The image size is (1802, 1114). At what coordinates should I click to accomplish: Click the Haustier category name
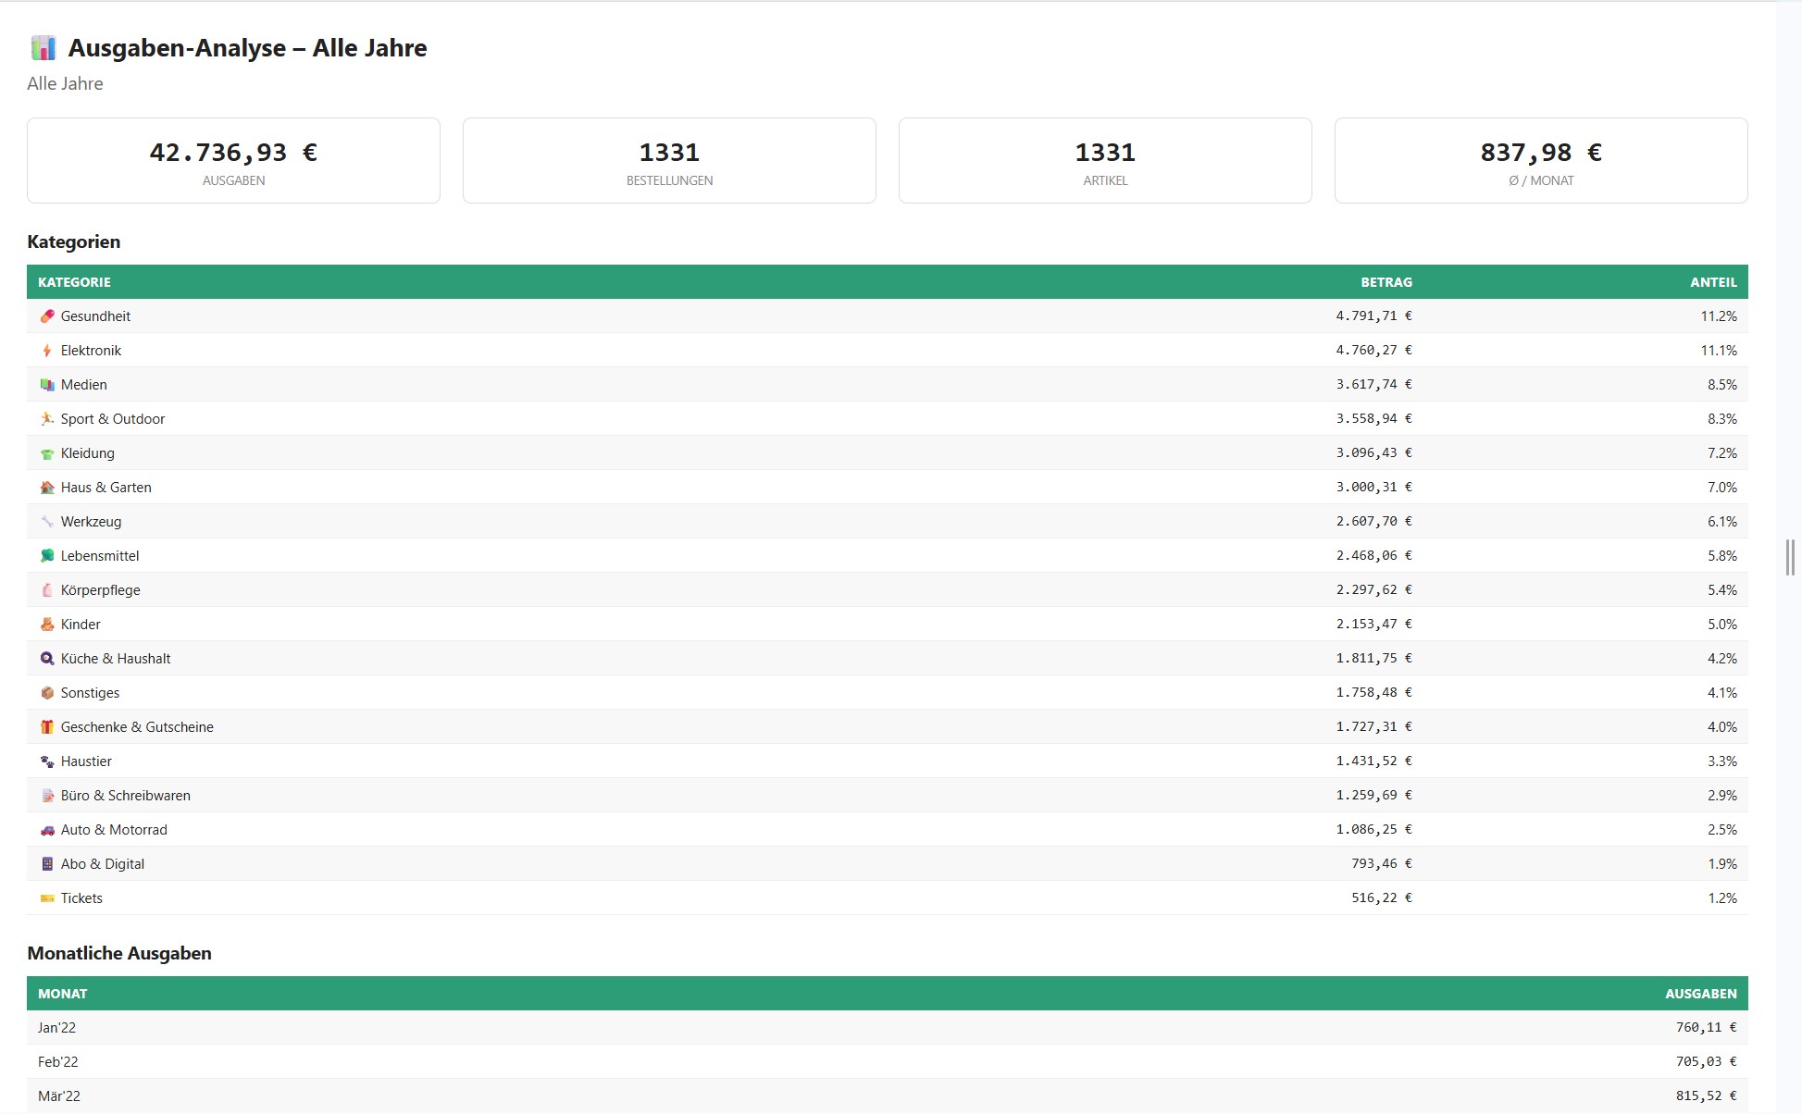(86, 761)
